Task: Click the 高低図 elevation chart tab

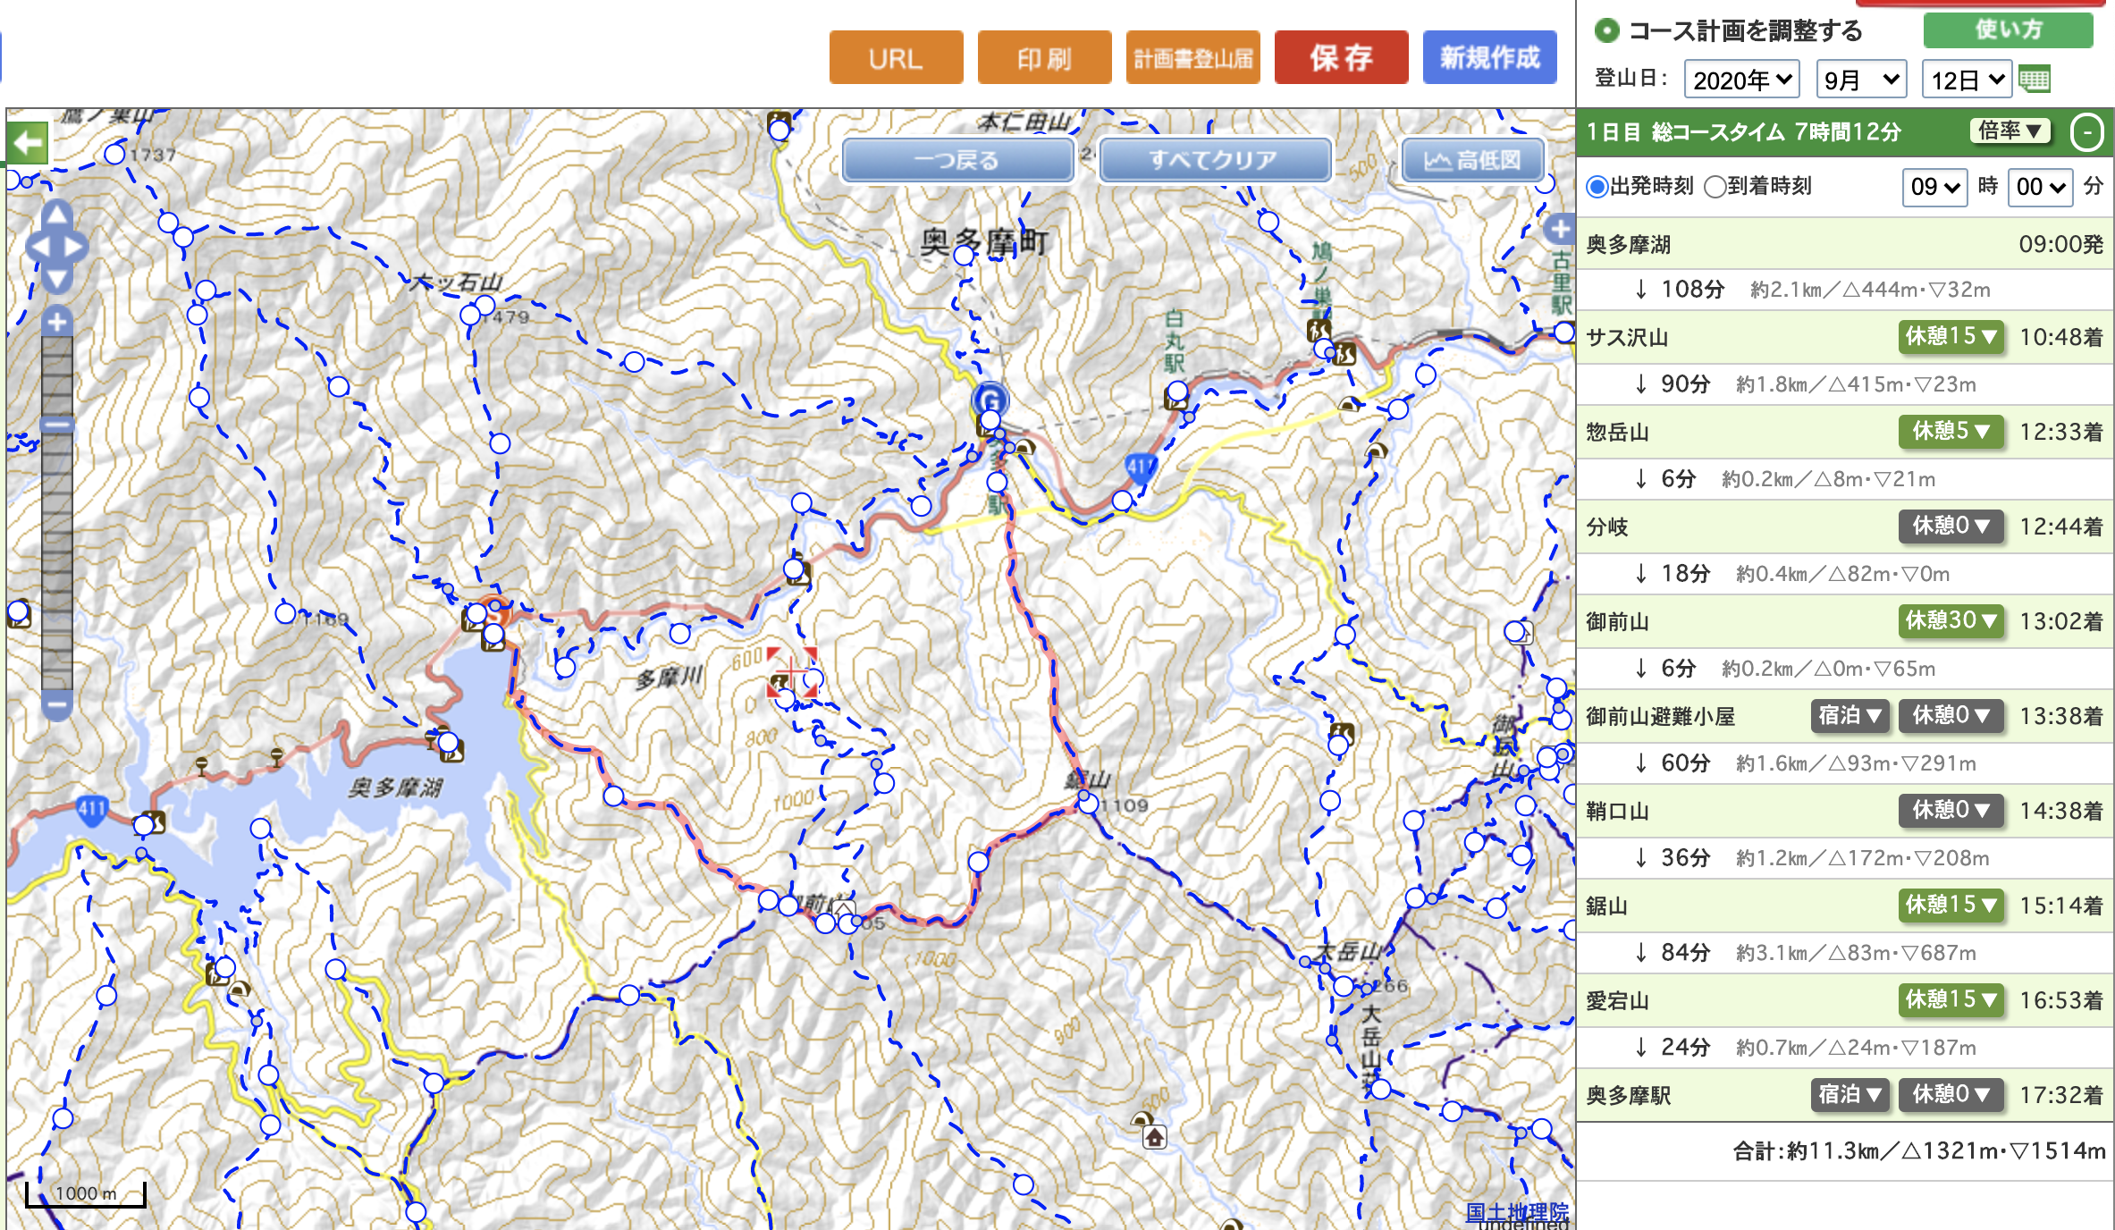Action: pos(1473,160)
